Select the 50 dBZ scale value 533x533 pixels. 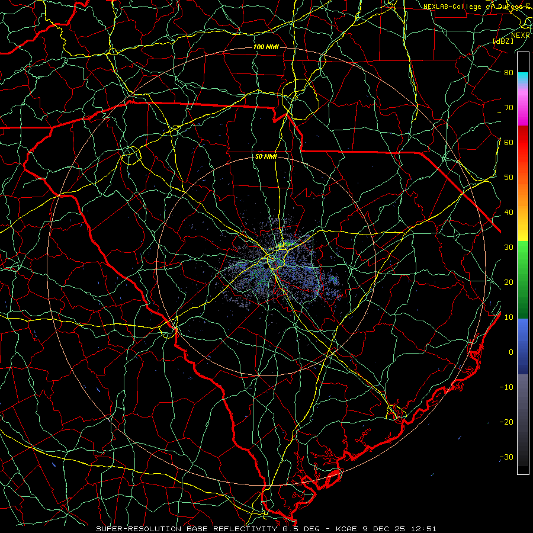[509, 178]
